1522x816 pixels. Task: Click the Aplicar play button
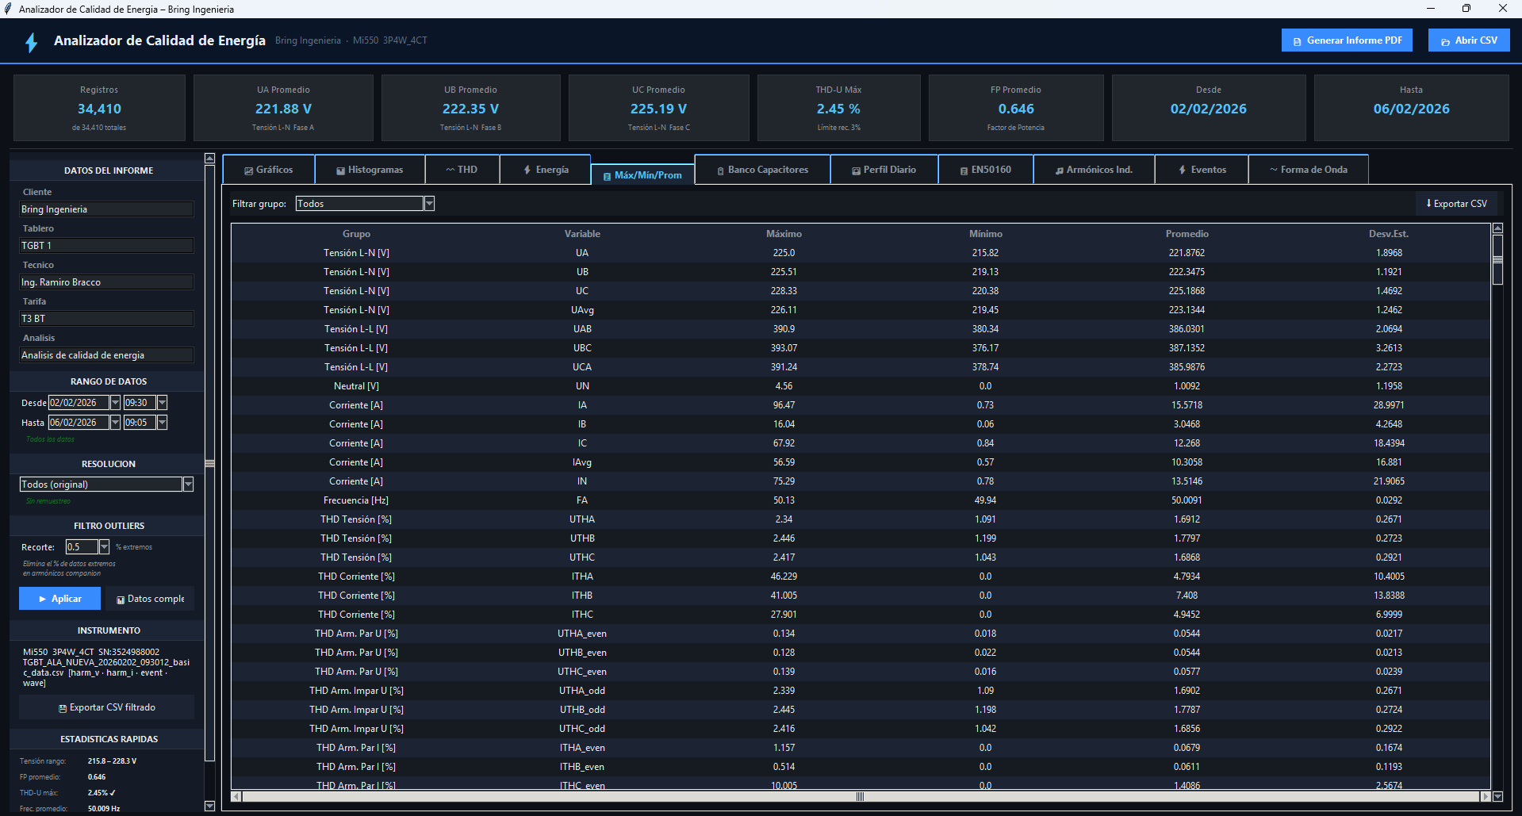[60, 599]
